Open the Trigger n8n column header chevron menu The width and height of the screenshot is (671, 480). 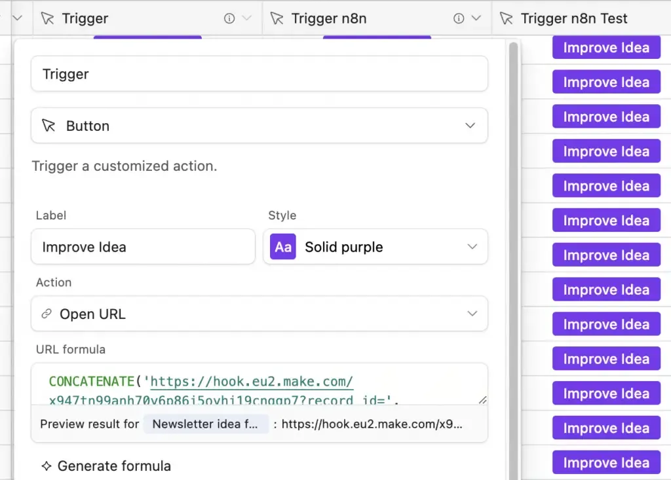click(476, 19)
